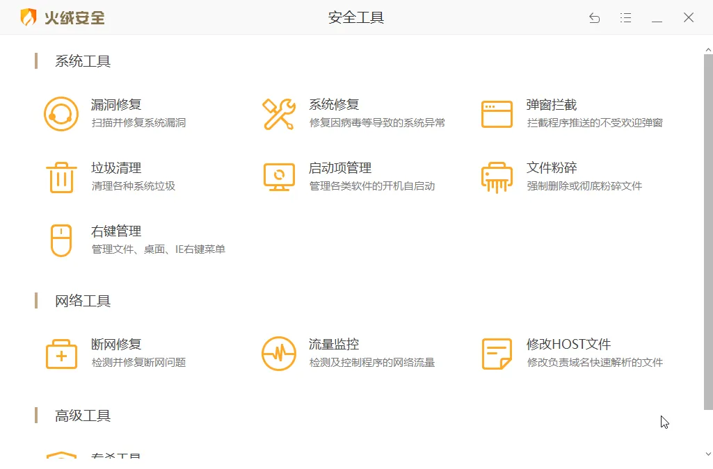Screen dimensions: 713x469
Task: Open the 流量监控 pulse monitor icon
Action: coord(279,354)
